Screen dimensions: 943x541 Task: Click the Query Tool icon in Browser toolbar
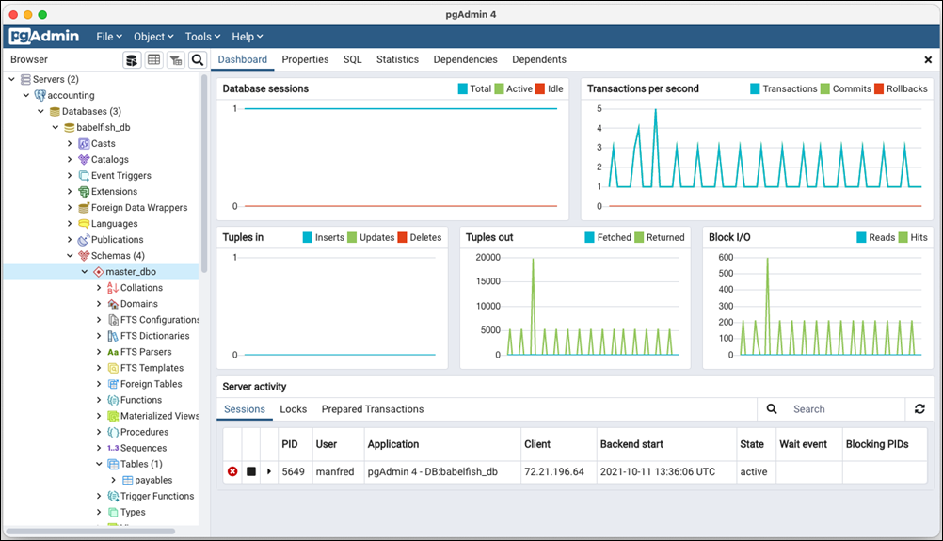(x=133, y=60)
